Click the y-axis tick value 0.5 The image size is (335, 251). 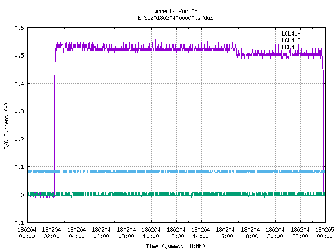click(x=19, y=55)
